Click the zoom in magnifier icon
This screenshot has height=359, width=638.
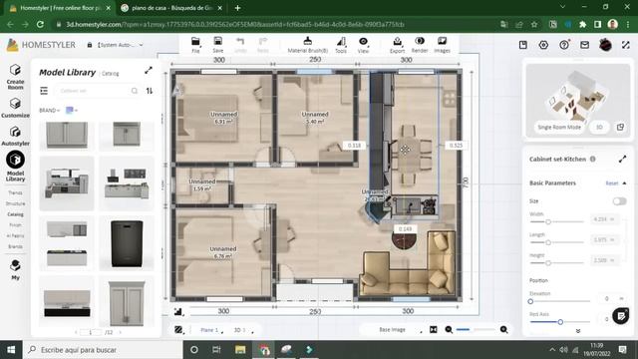pyautogui.click(x=503, y=330)
